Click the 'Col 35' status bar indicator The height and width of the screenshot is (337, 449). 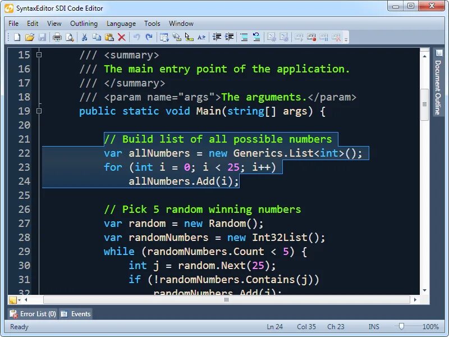tap(306, 327)
